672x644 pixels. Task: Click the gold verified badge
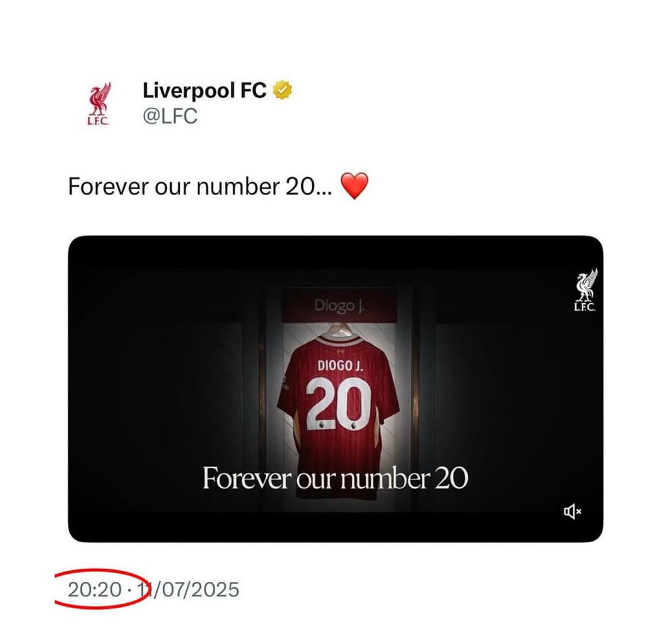282,90
